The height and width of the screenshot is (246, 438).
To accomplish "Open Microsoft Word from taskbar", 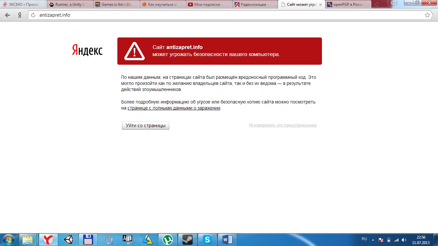I will (227, 240).
